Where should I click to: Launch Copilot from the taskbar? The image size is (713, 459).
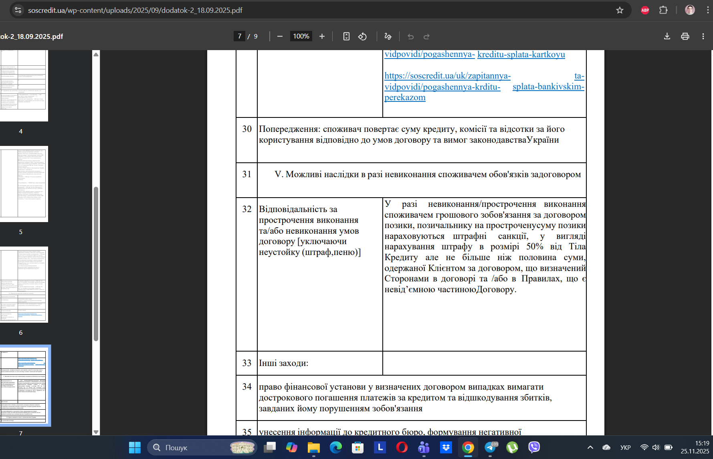pyautogui.click(x=292, y=447)
